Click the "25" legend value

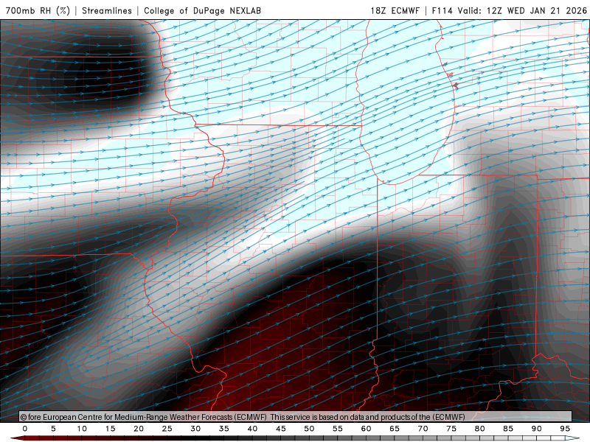click(167, 429)
